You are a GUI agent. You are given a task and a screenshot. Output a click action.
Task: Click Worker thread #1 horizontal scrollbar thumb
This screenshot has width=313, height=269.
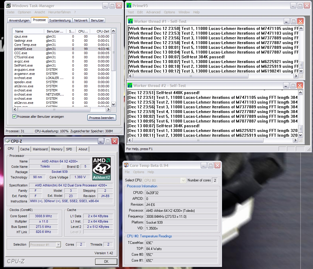click(191, 76)
